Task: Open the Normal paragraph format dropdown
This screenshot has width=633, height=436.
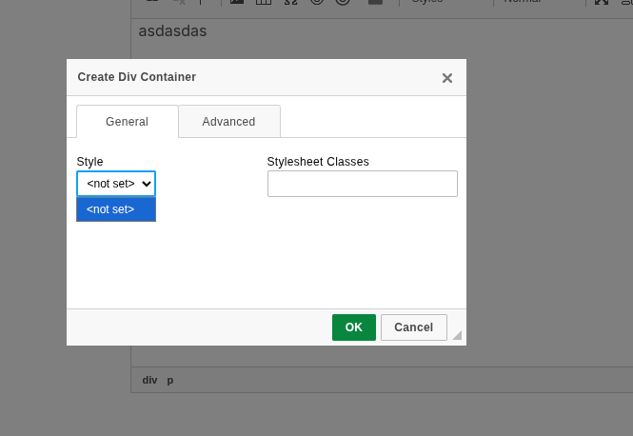Action: click(533, 2)
